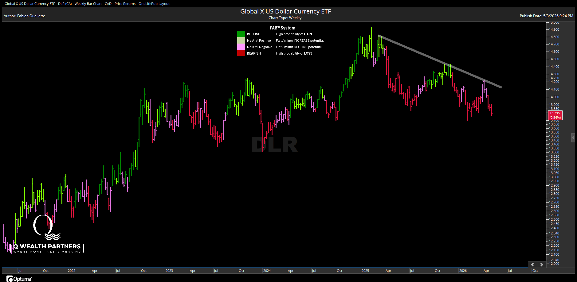Select the Neutral Negative pink swatch
The width and height of the screenshot is (577, 282).
click(241, 47)
